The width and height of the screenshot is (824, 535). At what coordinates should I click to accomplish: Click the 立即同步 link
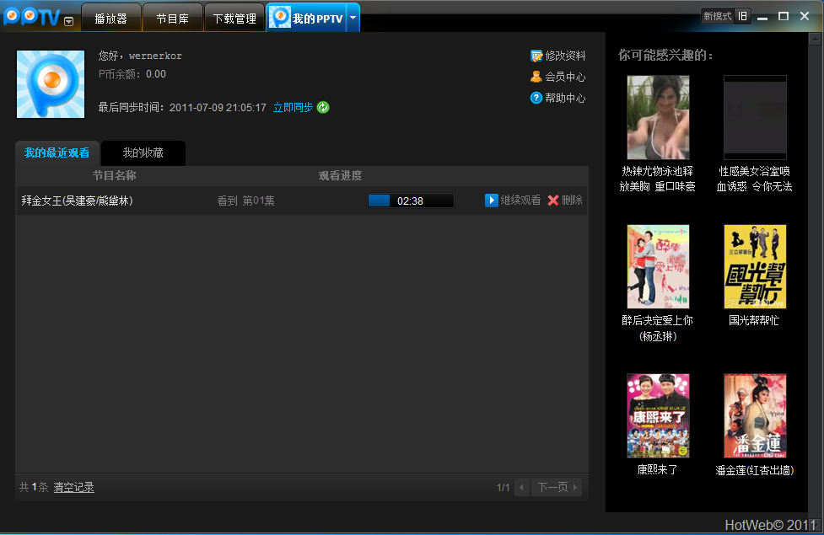[293, 107]
